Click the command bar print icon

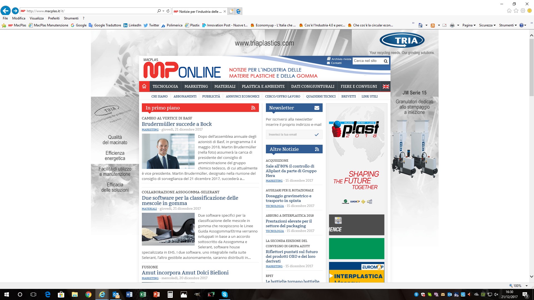[452, 25]
